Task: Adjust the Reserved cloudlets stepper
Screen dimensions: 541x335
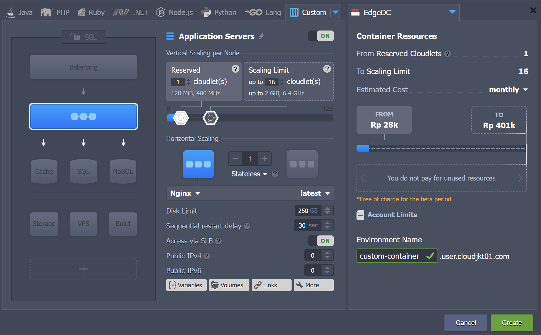Action: pyautogui.click(x=188, y=82)
